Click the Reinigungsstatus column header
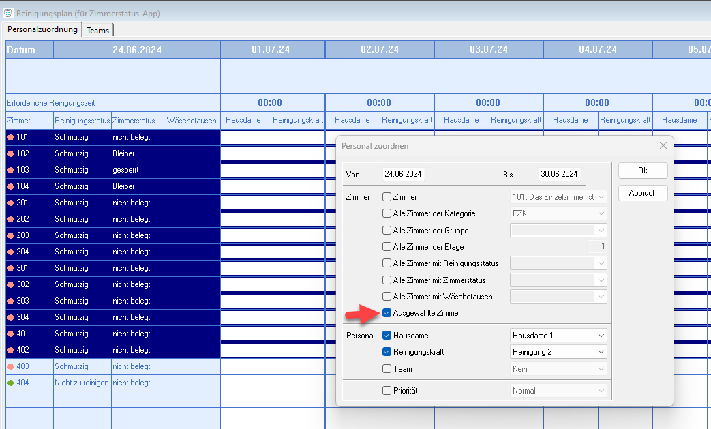Viewport: 711px width, 429px height. click(x=82, y=121)
